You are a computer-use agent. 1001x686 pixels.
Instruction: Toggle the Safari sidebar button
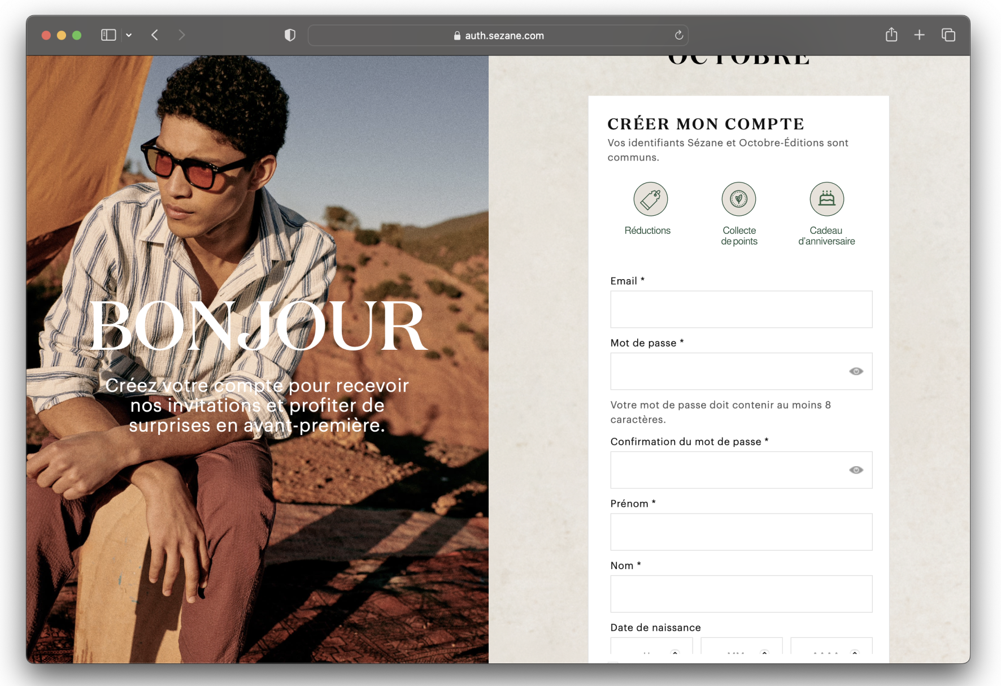pos(108,35)
